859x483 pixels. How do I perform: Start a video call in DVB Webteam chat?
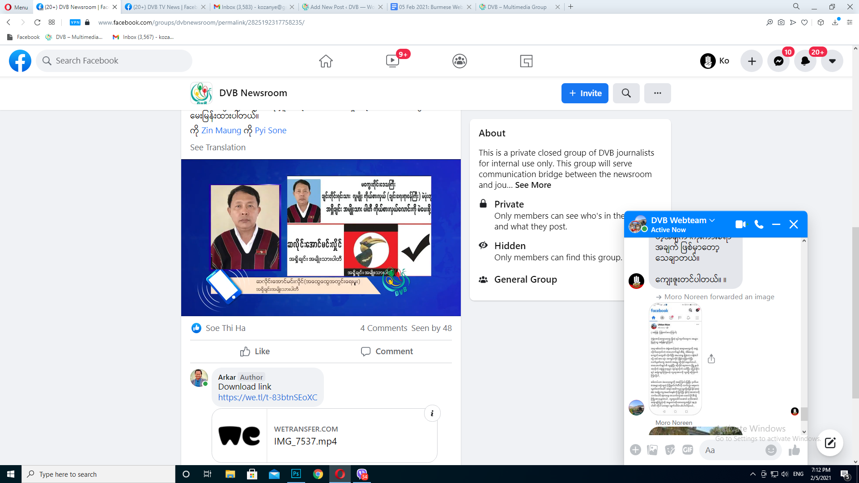click(741, 225)
